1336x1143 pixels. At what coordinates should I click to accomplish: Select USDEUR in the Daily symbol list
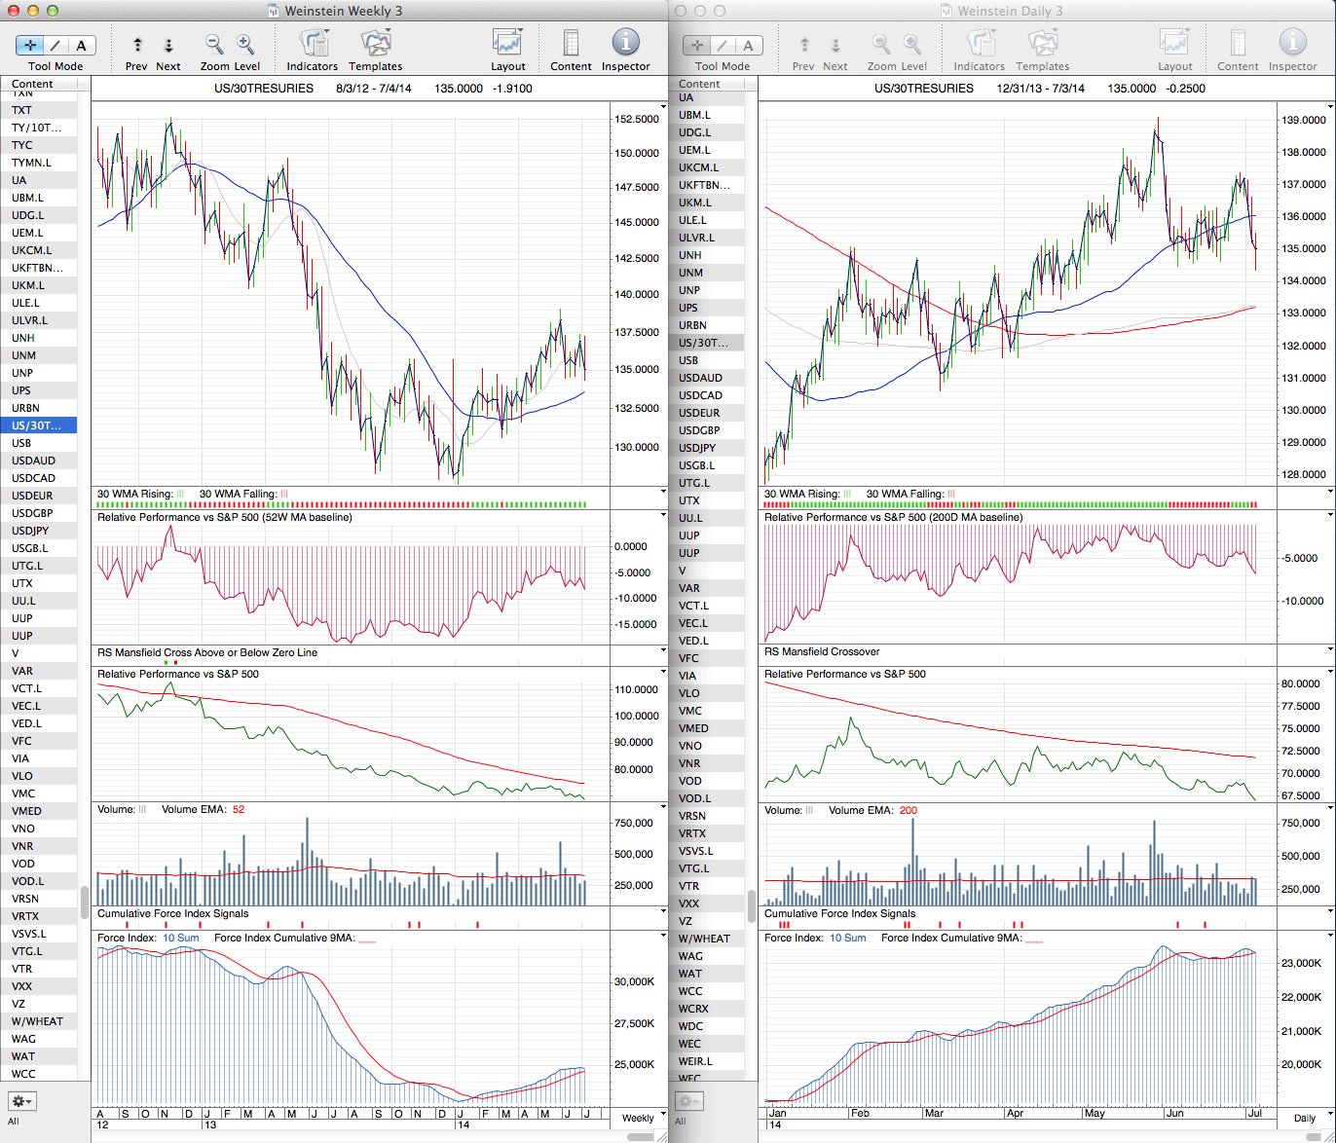[x=700, y=413]
